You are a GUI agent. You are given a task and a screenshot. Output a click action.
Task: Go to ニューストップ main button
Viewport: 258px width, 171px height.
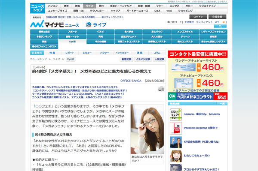pyautogui.click(x=38, y=8)
